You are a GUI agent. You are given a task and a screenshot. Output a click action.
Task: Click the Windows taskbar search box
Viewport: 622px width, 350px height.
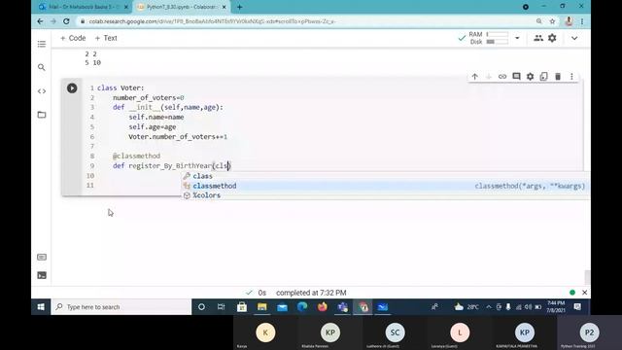pos(121,307)
